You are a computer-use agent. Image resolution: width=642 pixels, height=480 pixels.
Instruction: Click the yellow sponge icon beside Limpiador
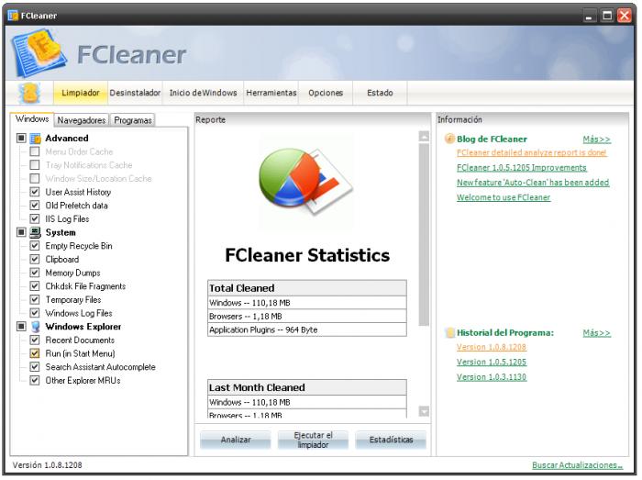point(29,93)
